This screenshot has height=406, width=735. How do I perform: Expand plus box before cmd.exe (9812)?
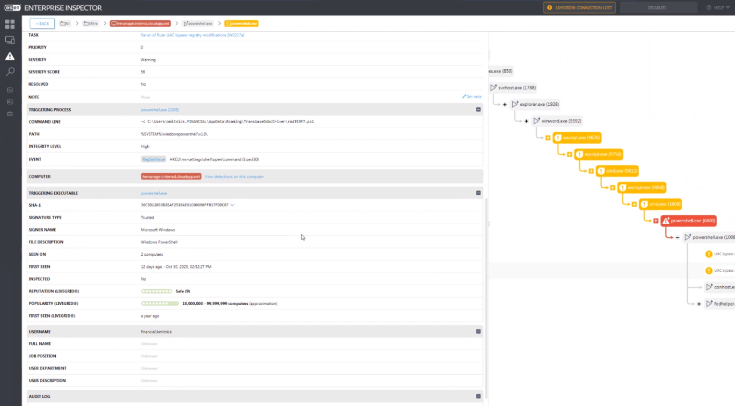pos(591,171)
